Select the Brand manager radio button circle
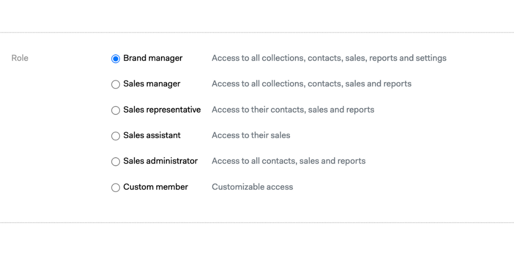 (116, 59)
